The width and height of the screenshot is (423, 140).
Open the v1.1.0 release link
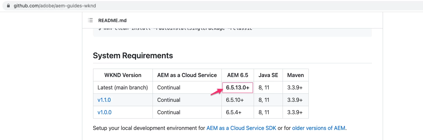coord(104,100)
